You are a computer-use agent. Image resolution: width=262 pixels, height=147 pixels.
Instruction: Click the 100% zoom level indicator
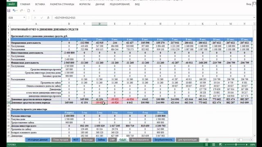252,145
